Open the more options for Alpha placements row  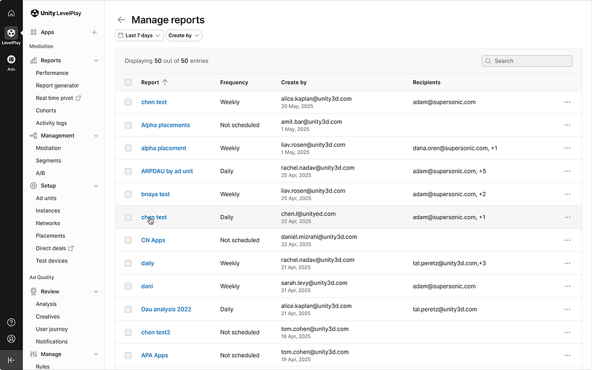click(x=567, y=125)
